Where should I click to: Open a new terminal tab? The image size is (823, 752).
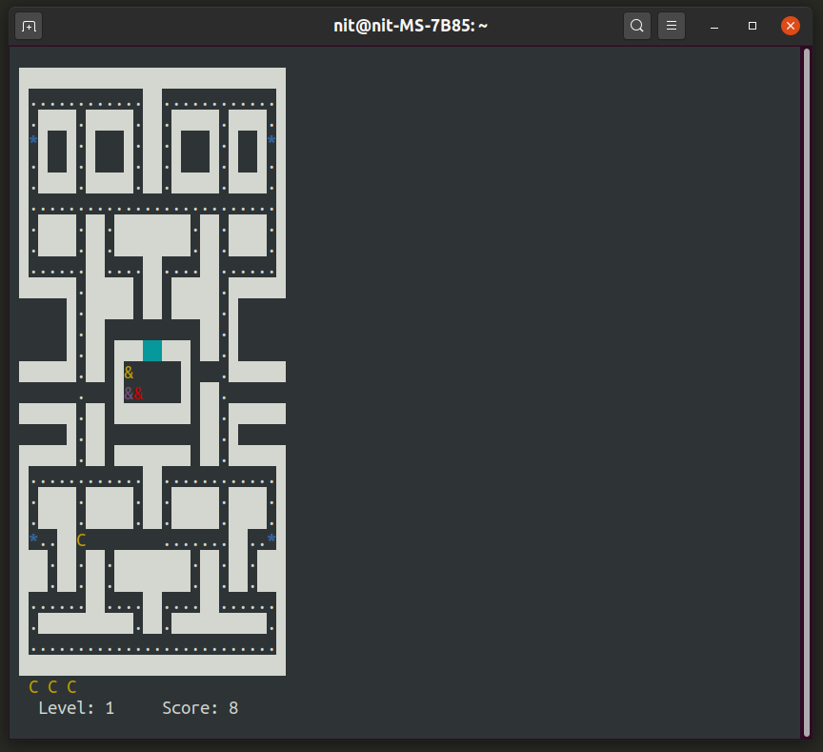(x=29, y=26)
